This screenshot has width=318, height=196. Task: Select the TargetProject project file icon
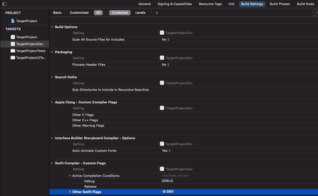click(13, 21)
